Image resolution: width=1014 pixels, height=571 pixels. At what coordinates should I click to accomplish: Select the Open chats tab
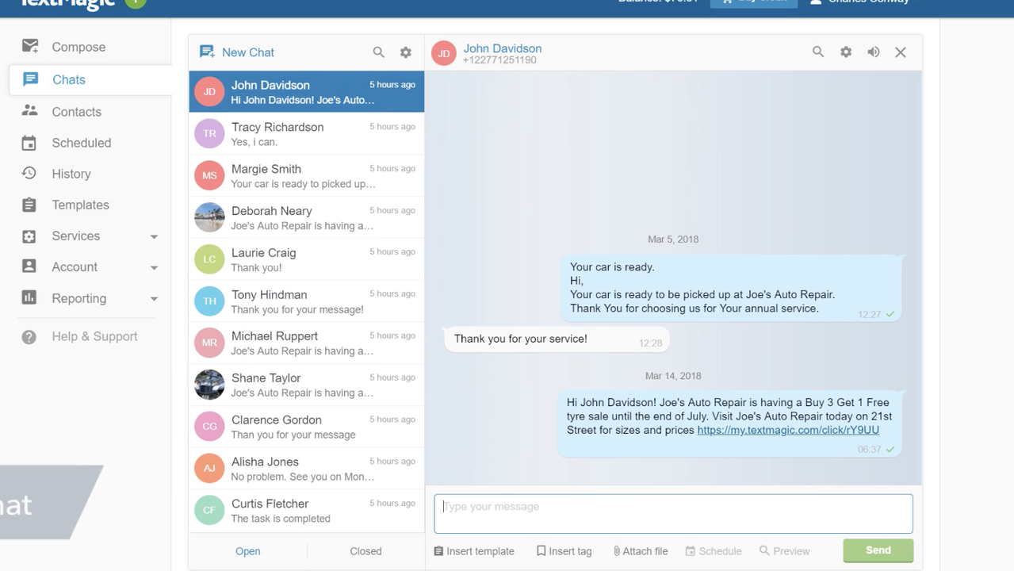247,550
